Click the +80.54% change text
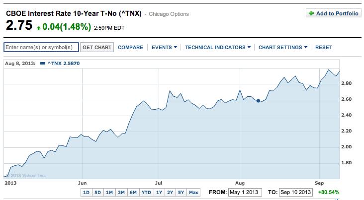 pos(329,192)
